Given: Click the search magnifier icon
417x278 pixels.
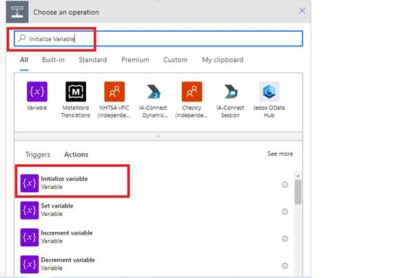Looking at the screenshot, I should tap(22, 39).
